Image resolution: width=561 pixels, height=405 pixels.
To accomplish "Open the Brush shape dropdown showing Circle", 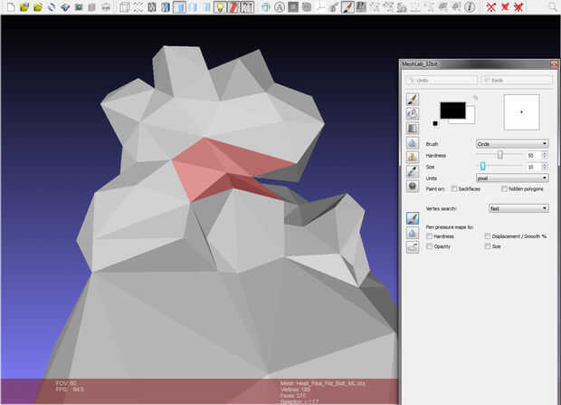I will coord(512,144).
